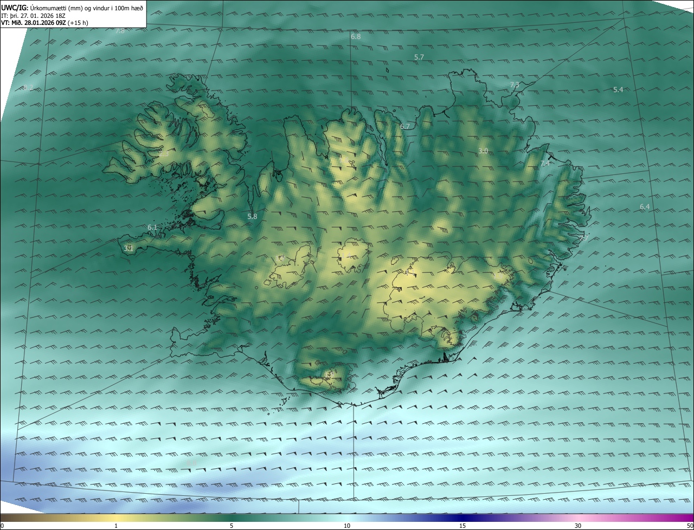Click the 5.7 value label on the map
694x530 pixels.
(419, 57)
